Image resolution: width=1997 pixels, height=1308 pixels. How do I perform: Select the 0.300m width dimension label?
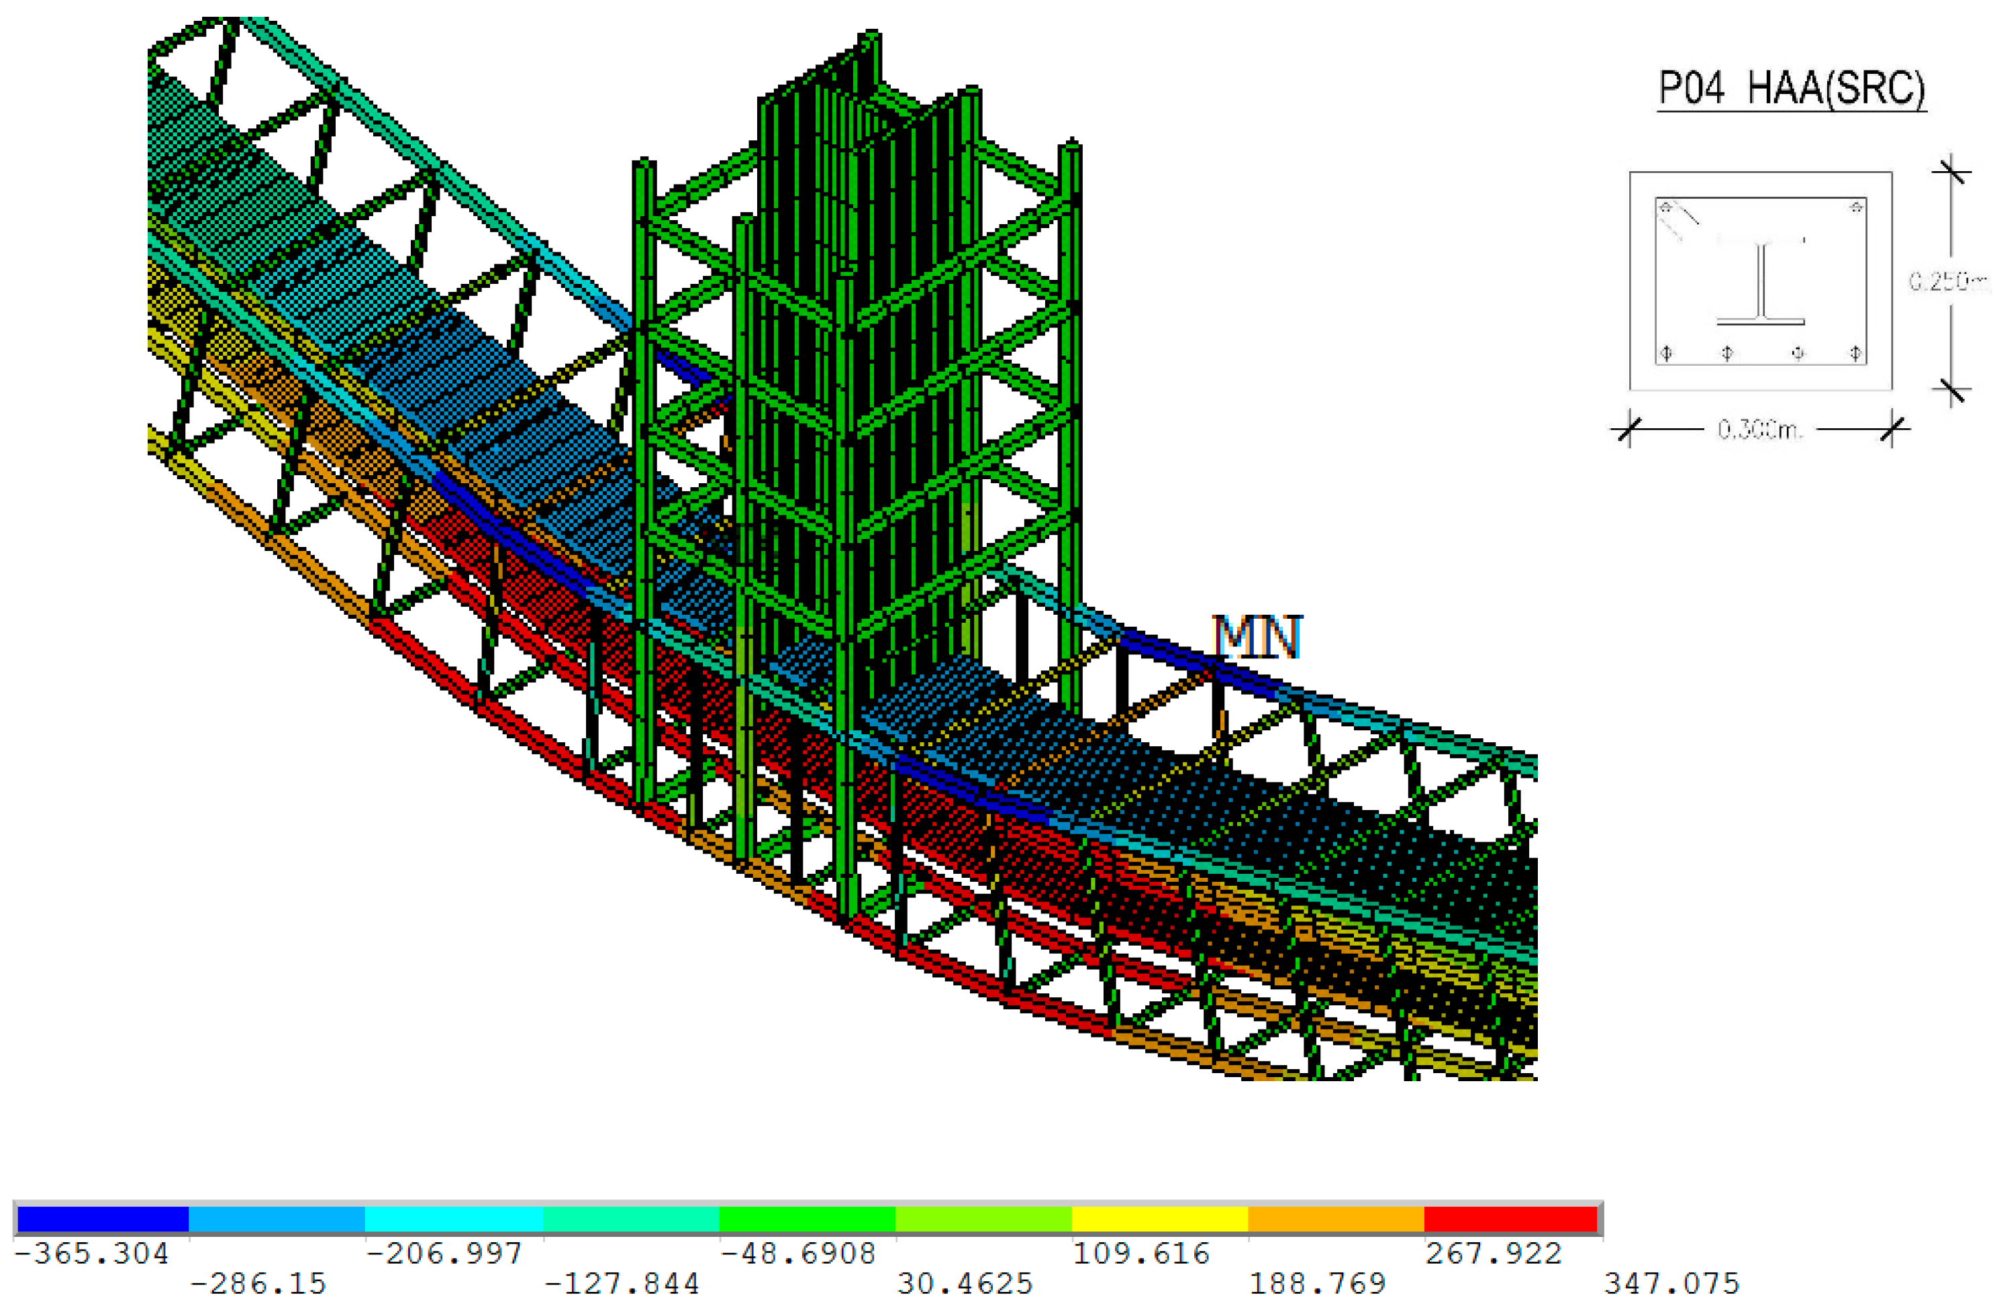tap(1759, 430)
